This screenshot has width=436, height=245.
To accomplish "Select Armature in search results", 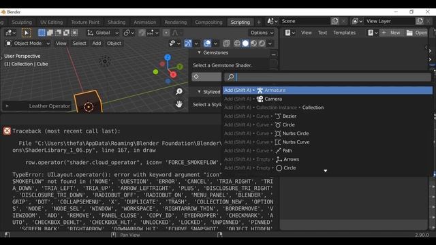I will tap(328, 91).
